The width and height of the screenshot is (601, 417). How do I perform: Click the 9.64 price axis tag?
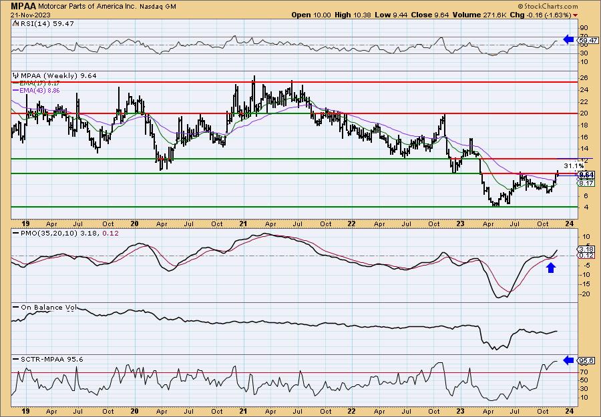pos(587,175)
